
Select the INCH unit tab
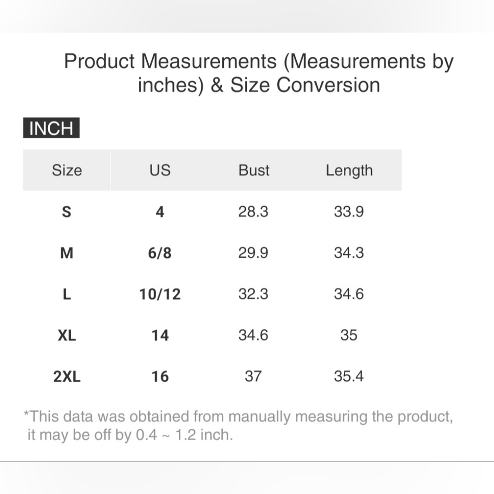pos(51,128)
